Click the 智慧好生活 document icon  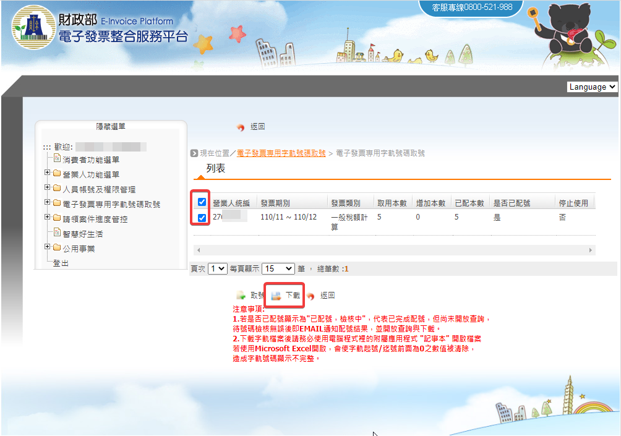click(58, 233)
